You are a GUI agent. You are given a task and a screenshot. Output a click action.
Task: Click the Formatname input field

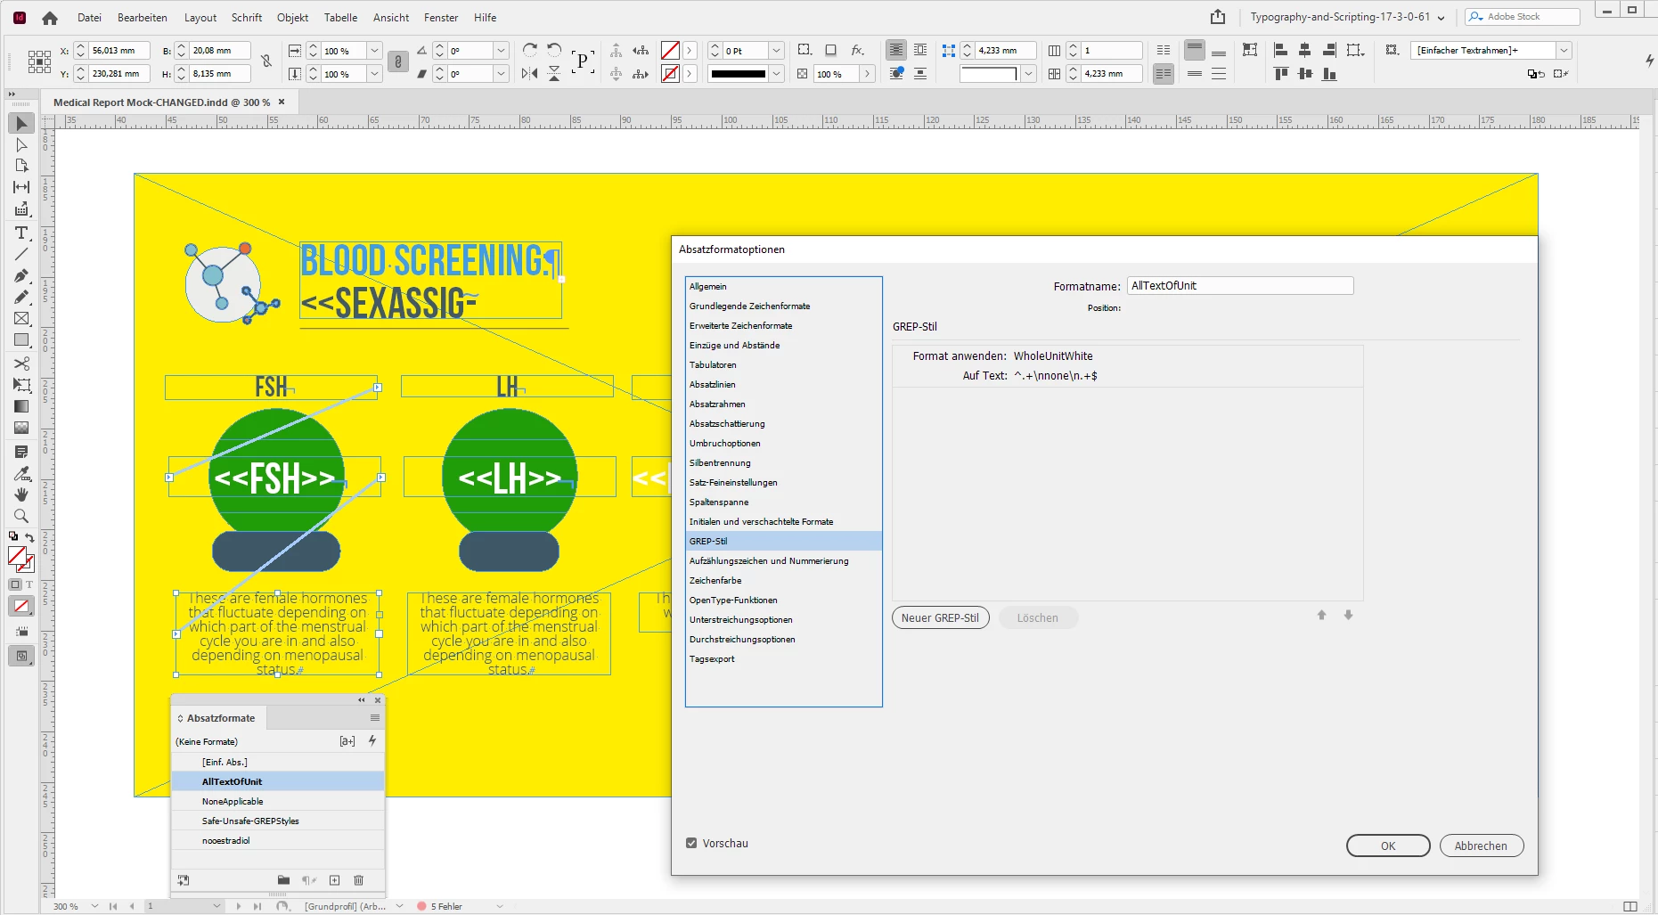click(1240, 286)
